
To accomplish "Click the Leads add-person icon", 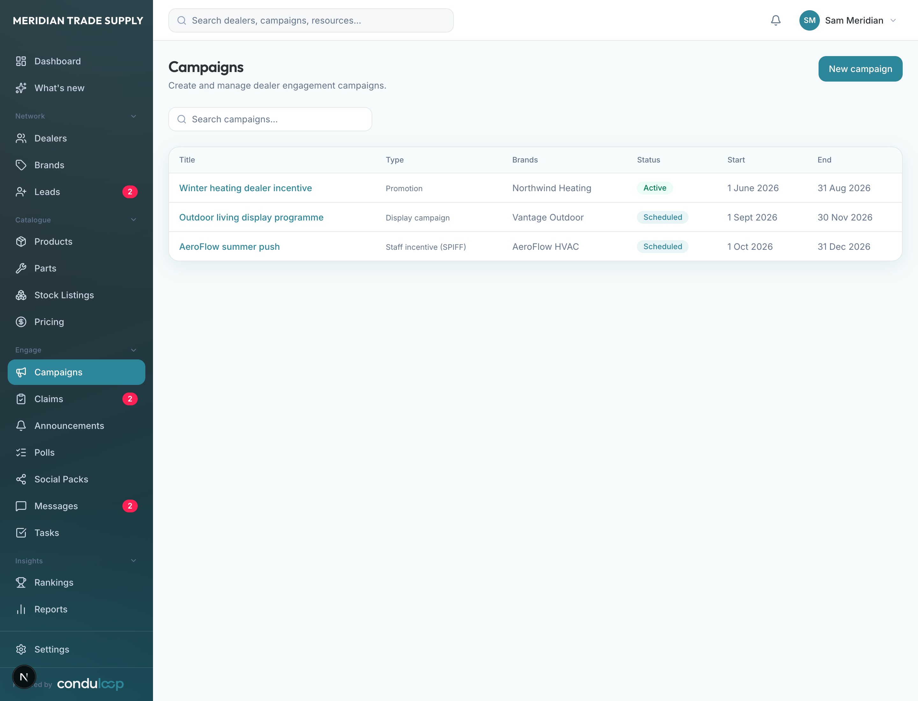I will coord(21,192).
